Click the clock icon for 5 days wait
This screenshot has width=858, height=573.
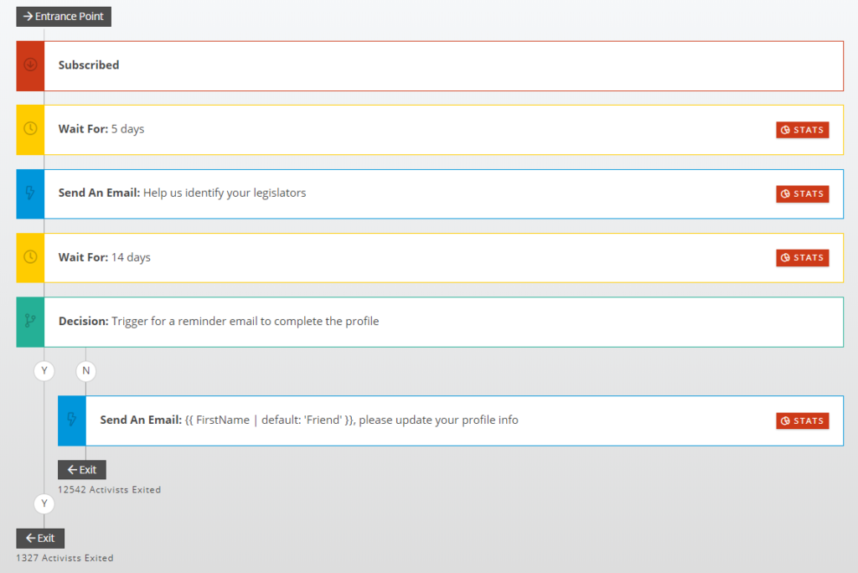pos(30,129)
